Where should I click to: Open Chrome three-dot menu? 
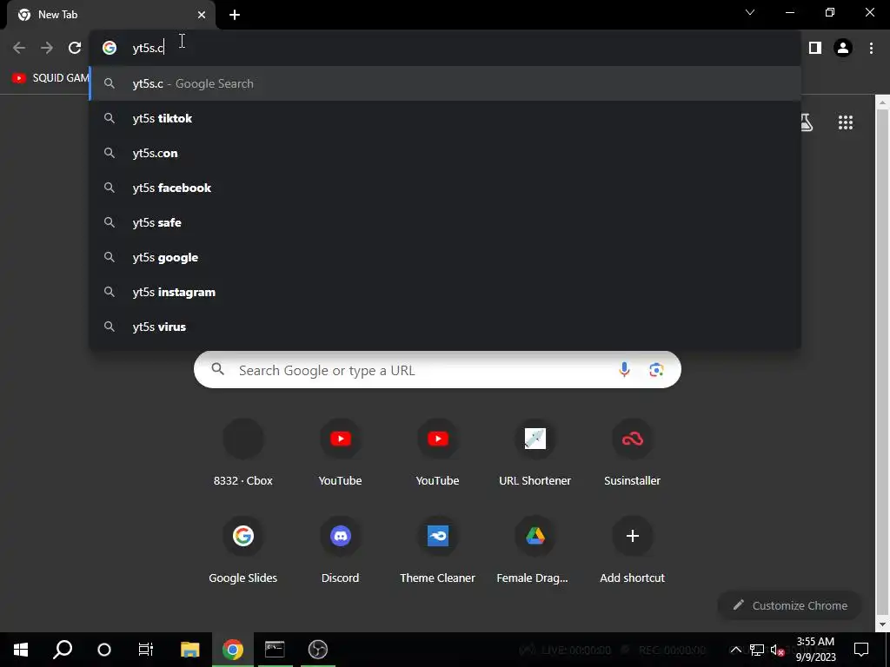point(871,48)
